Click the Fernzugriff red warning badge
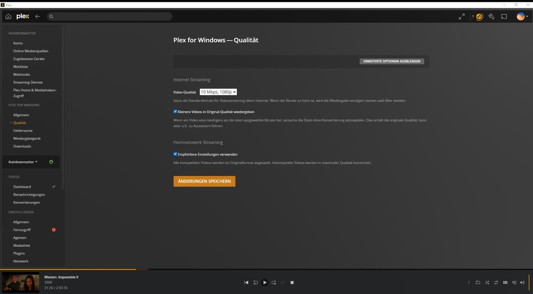 click(x=54, y=230)
